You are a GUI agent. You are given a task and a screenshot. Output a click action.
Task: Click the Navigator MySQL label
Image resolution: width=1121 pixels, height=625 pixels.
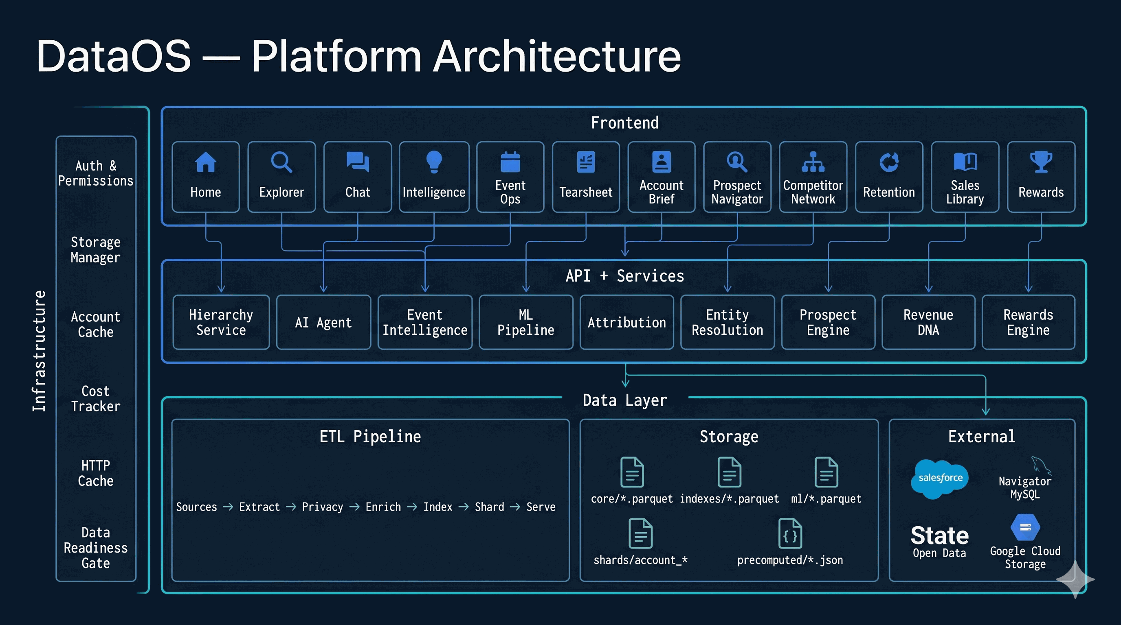[x=1025, y=487]
